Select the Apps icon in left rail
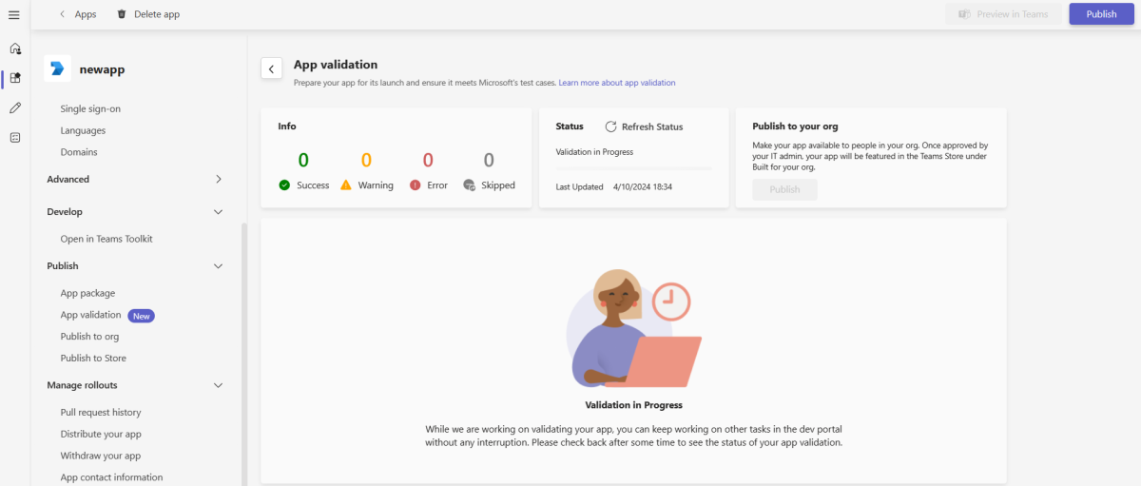The width and height of the screenshot is (1141, 486). click(x=15, y=78)
